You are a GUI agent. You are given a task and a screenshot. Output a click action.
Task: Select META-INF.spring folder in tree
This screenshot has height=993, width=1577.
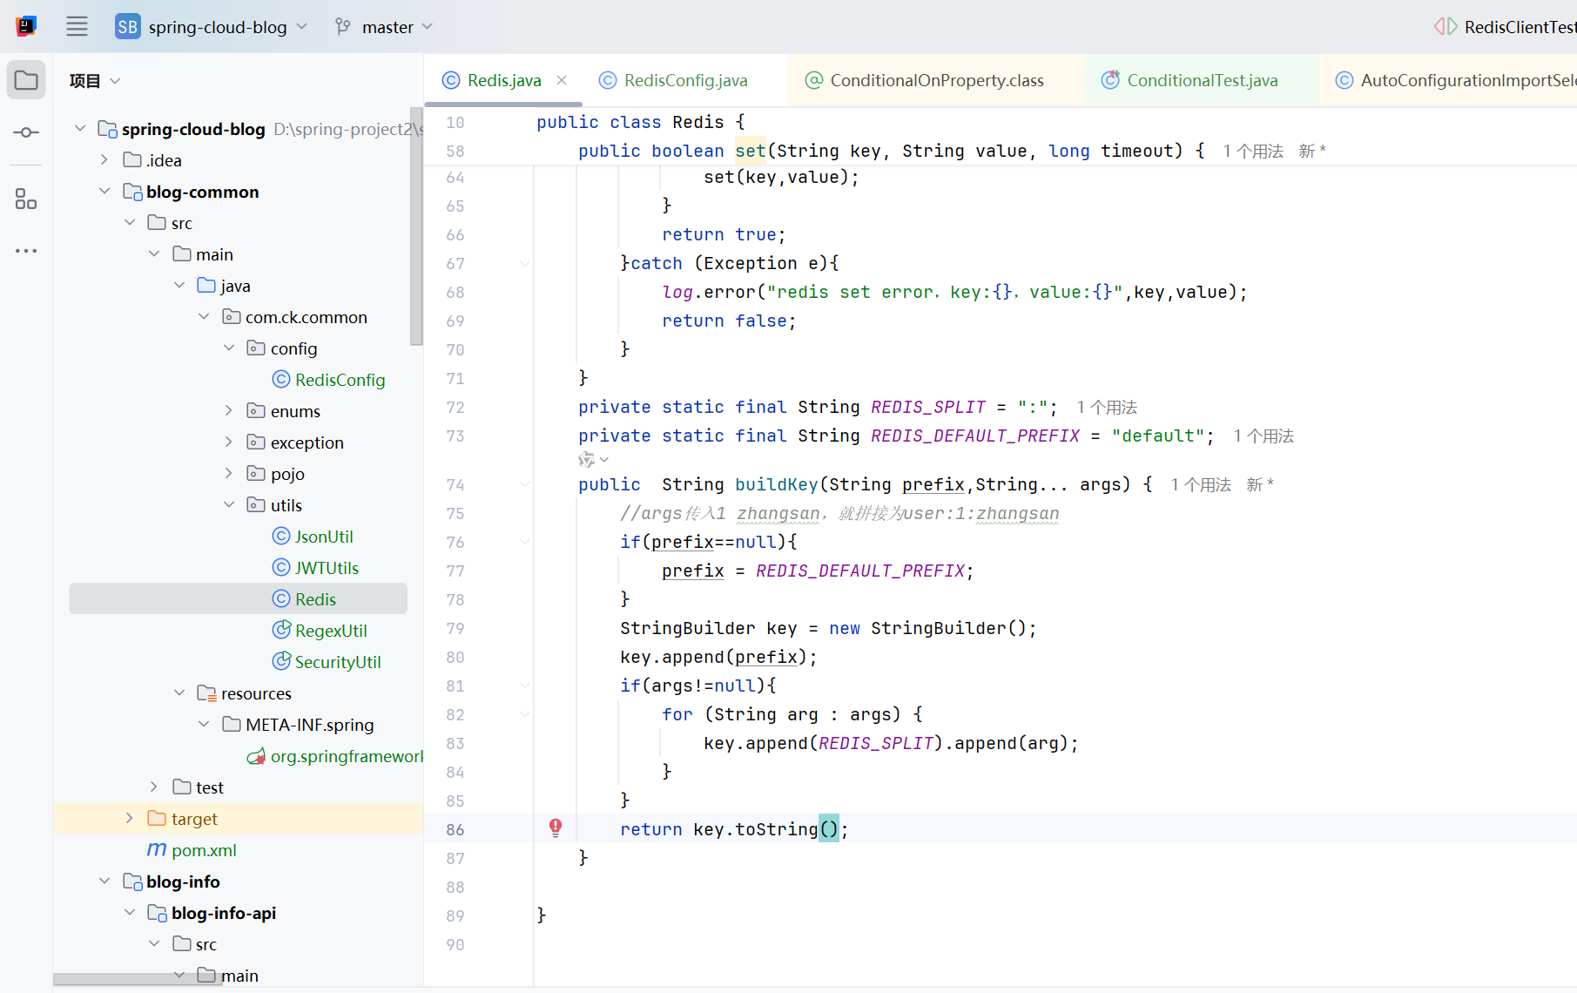pyautogui.click(x=309, y=725)
